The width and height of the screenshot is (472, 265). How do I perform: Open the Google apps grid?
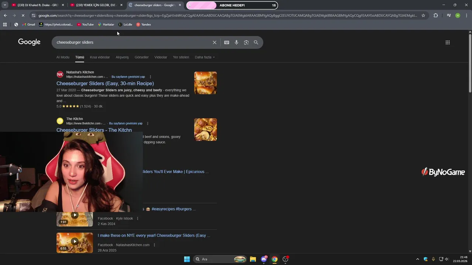click(x=447, y=42)
